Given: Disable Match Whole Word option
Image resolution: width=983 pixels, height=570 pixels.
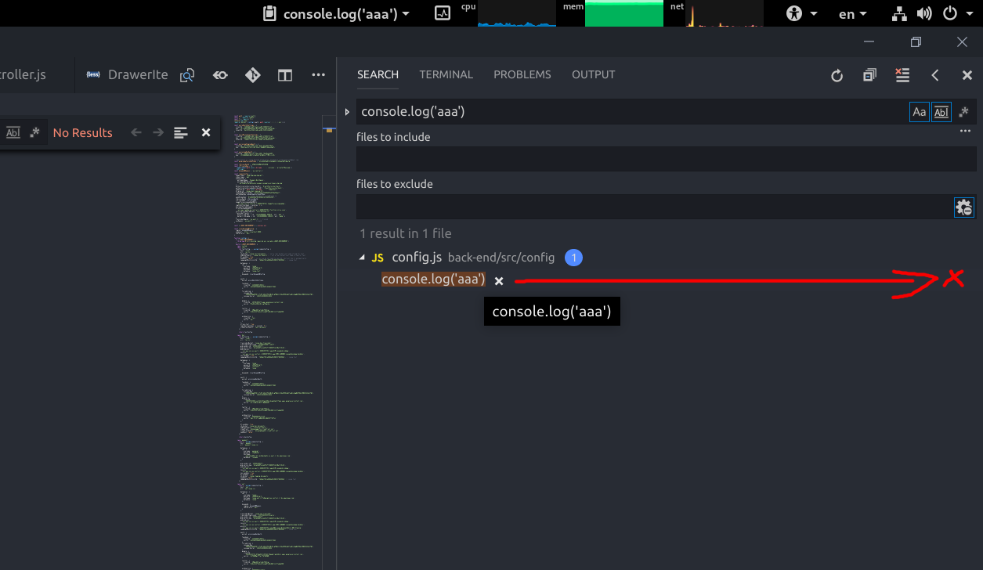Looking at the screenshot, I should [941, 111].
